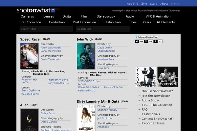Open the Alien title heading
The height and width of the screenshot is (131, 197).
[x=24, y=105]
